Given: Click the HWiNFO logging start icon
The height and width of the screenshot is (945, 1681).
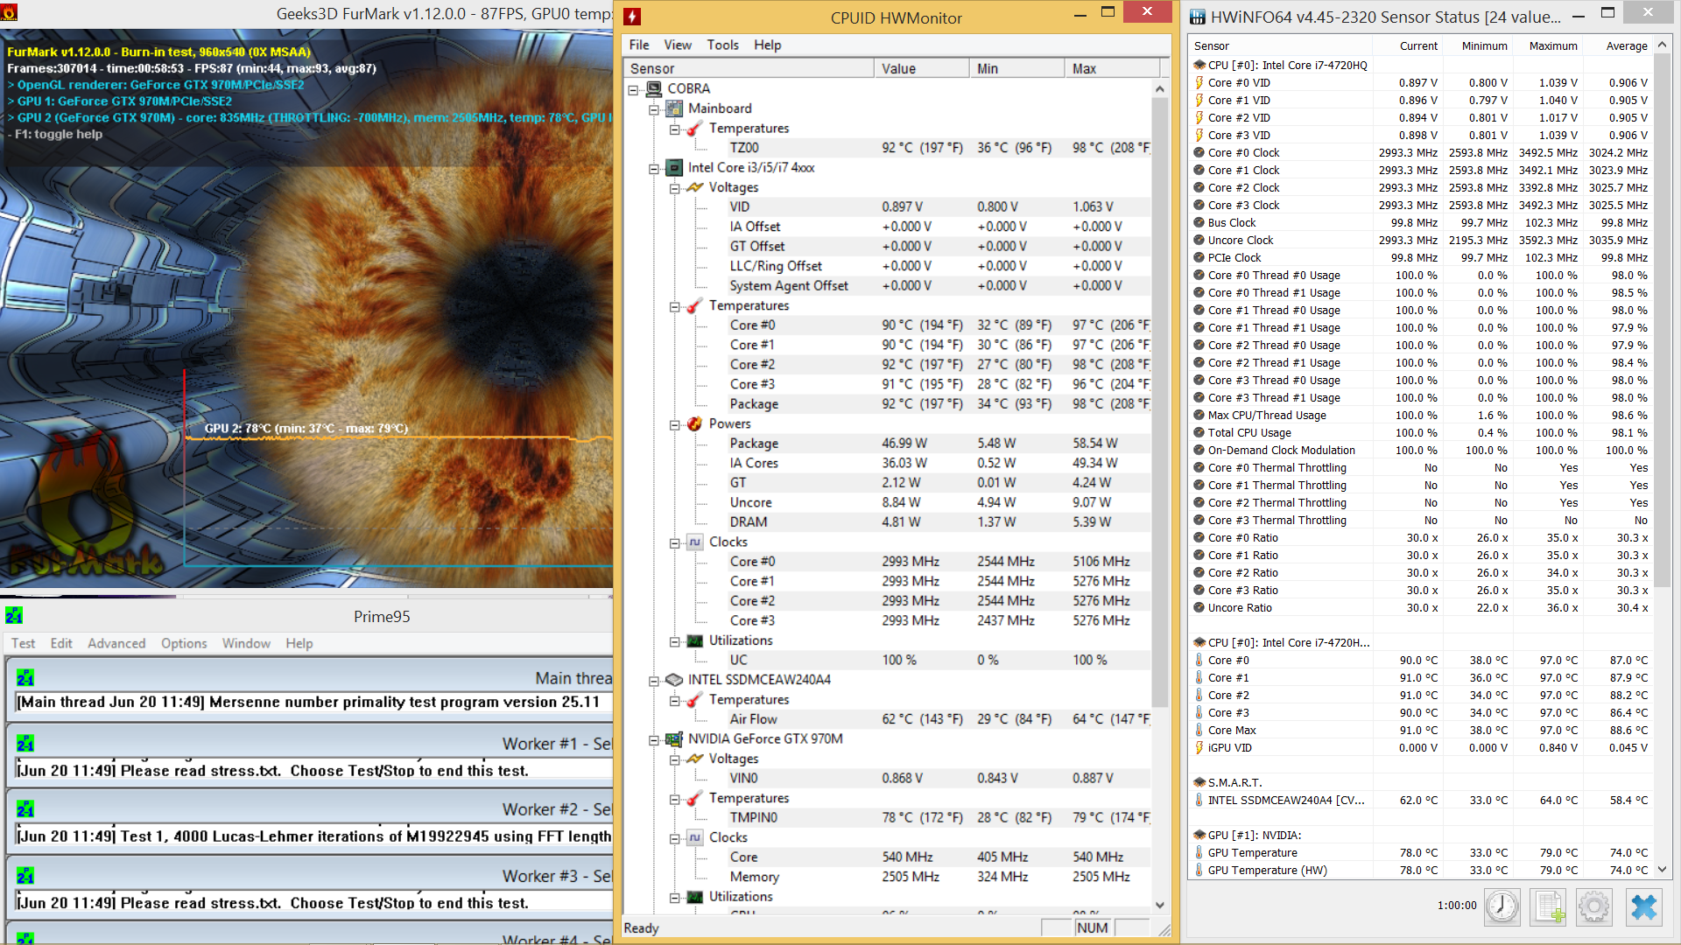Looking at the screenshot, I should pos(1548,906).
